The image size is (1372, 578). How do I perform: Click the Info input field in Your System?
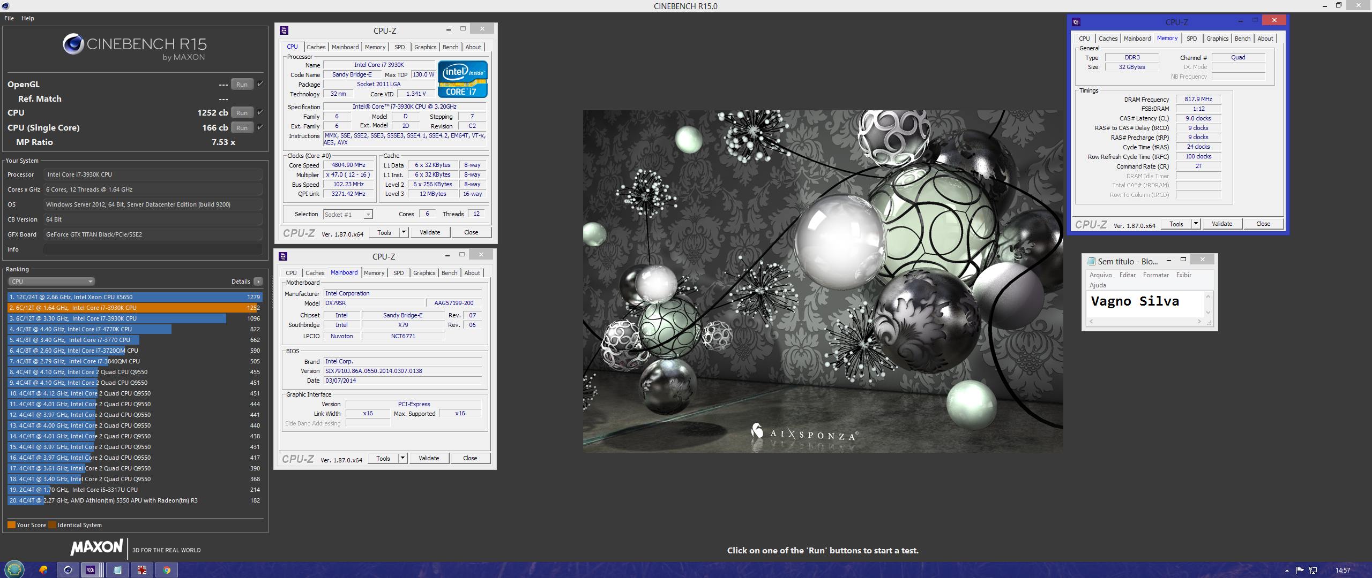(x=153, y=249)
